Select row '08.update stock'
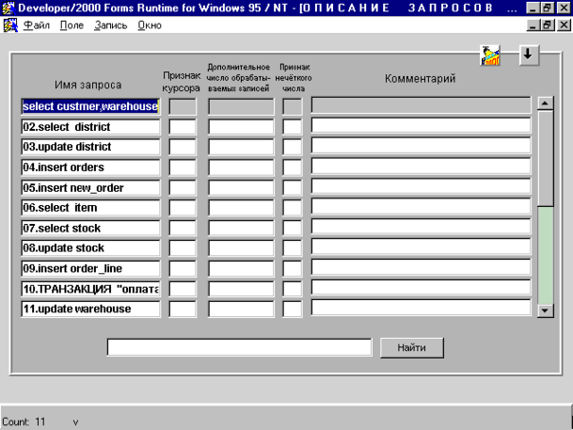573x430 pixels. pos(91,248)
